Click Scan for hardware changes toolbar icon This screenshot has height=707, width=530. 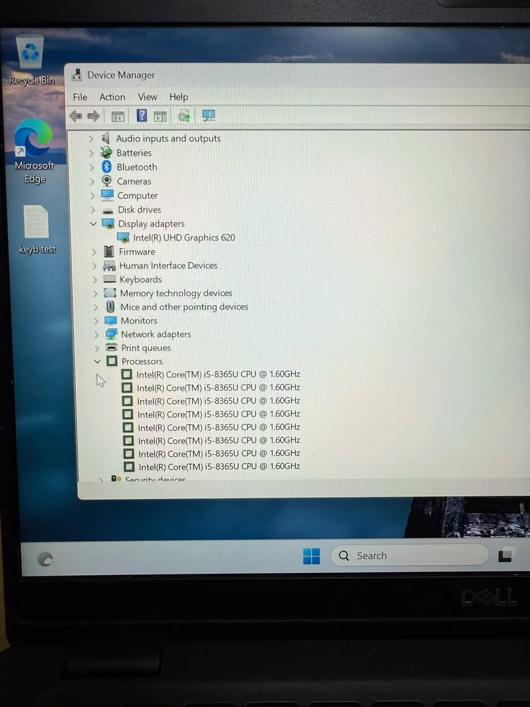(208, 115)
